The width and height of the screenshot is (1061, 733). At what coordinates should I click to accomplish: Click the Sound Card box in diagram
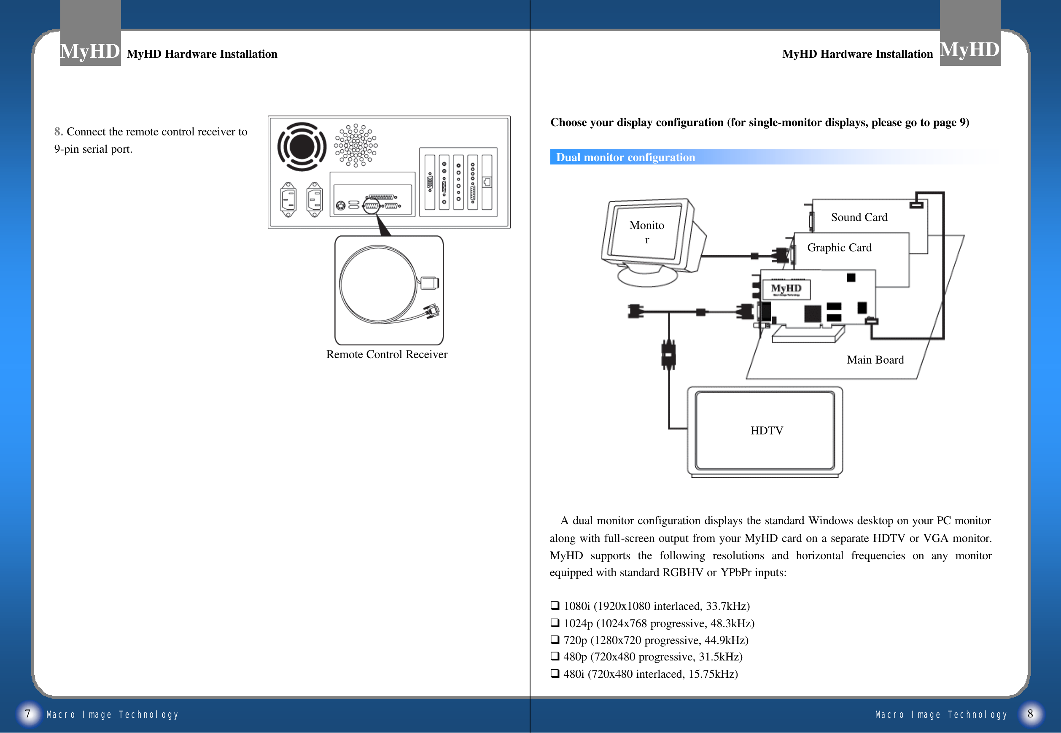coord(859,217)
